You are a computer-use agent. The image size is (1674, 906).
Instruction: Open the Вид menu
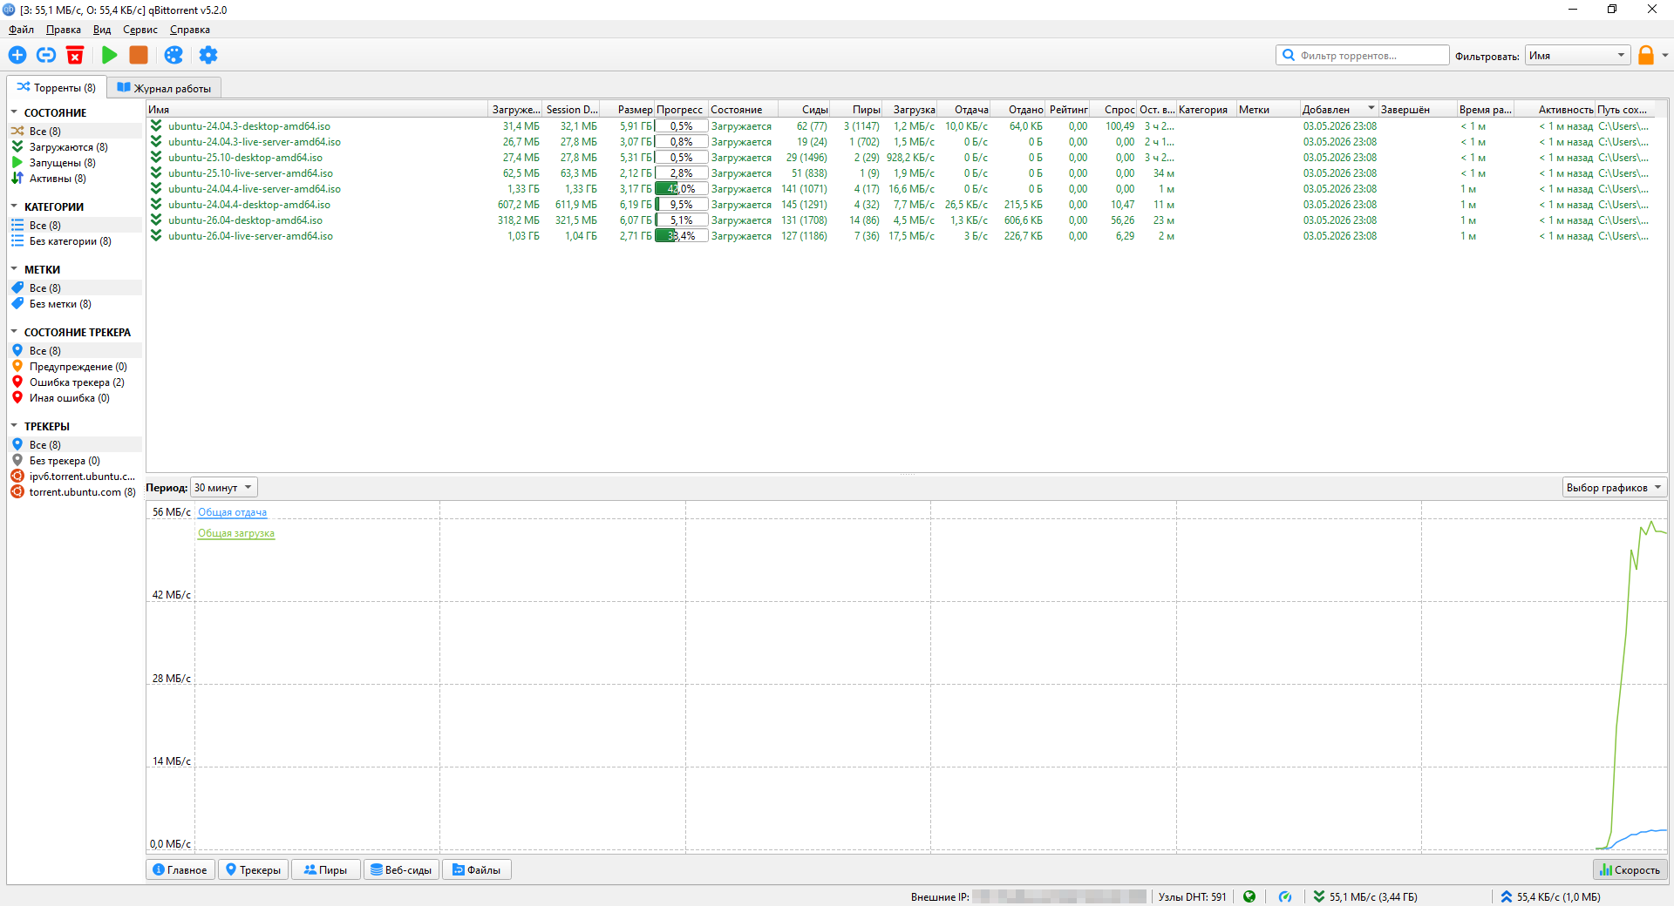click(x=102, y=30)
